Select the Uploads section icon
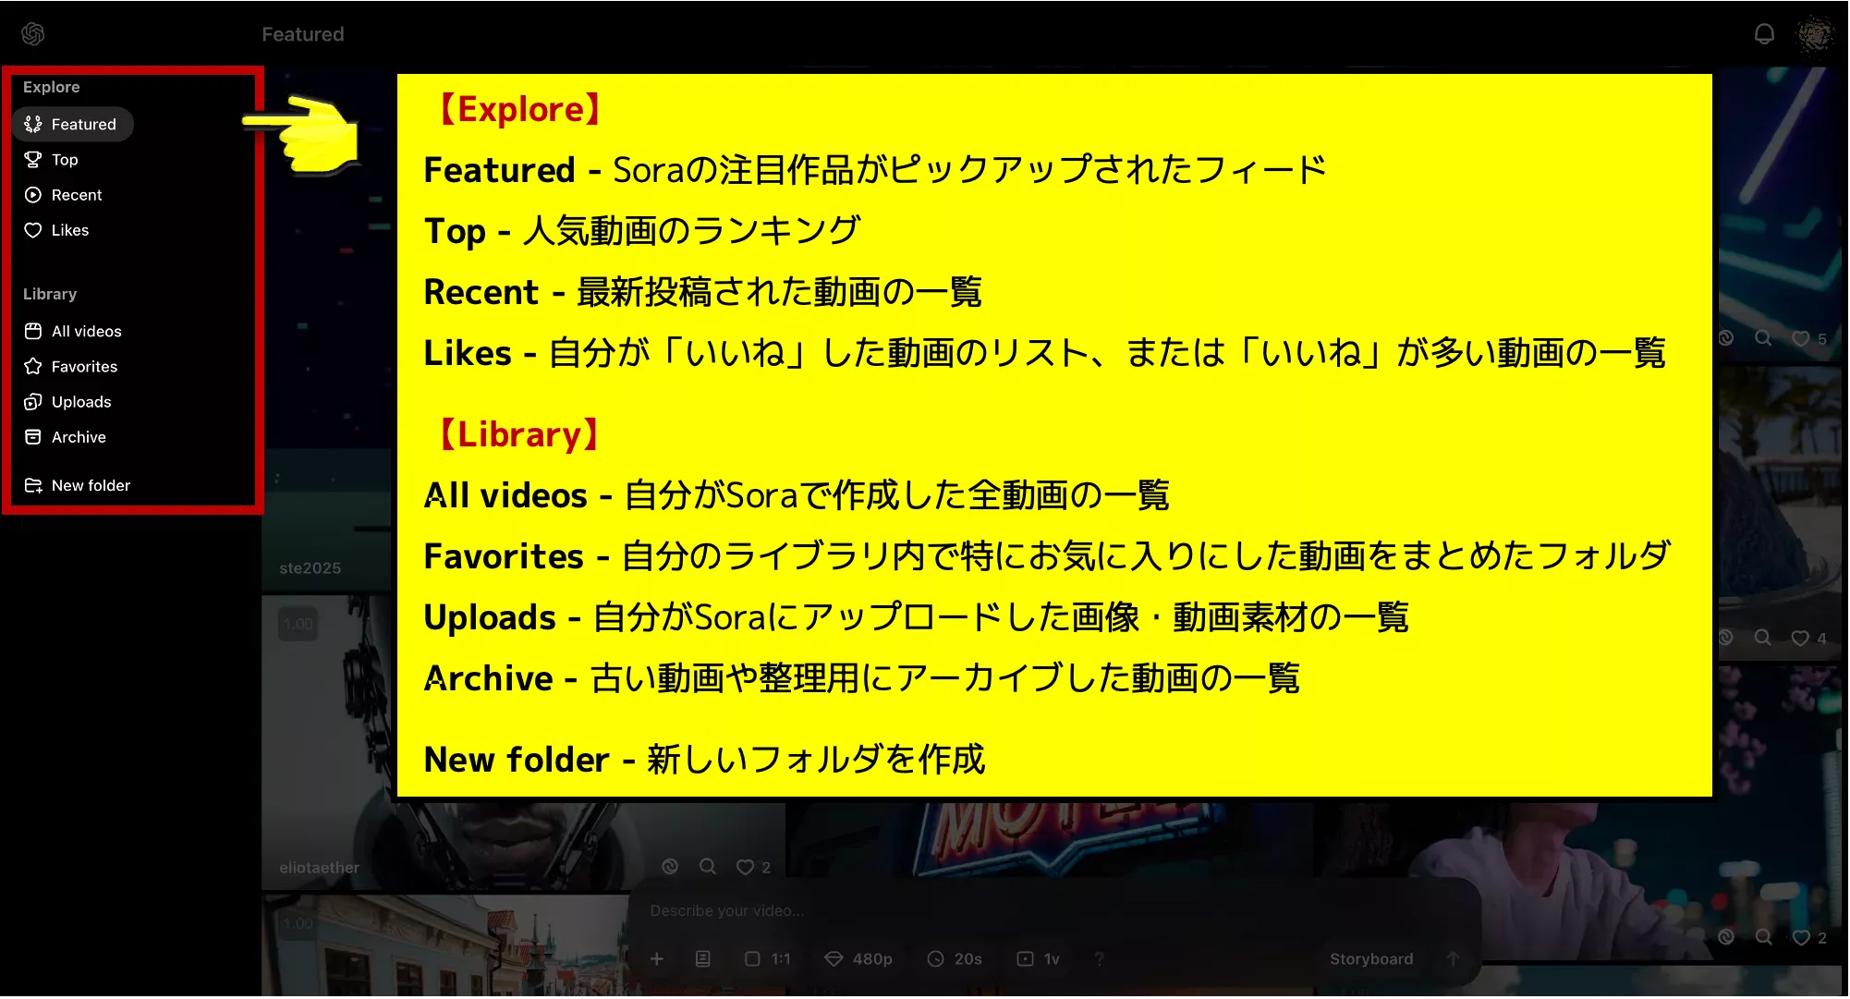1850x999 pixels. pyautogui.click(x=33, y=401)
